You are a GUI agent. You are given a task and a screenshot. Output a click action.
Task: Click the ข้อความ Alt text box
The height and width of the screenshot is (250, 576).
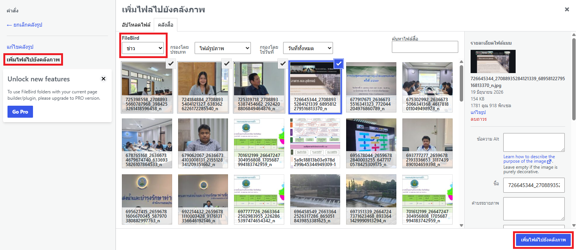pos(534,142)
